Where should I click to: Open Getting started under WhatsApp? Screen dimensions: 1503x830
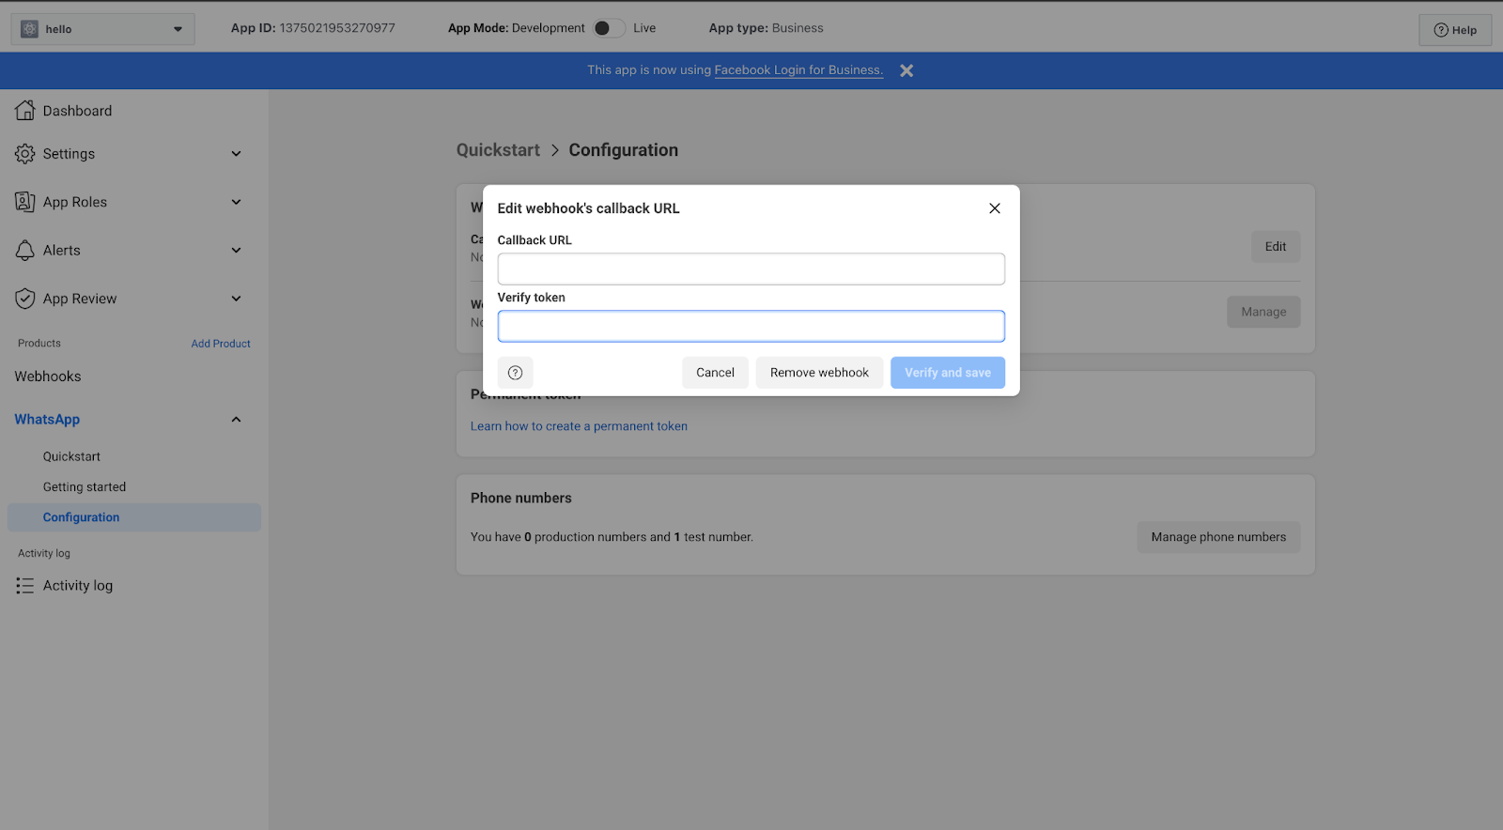pyautogui.click(x=85, y=487)
